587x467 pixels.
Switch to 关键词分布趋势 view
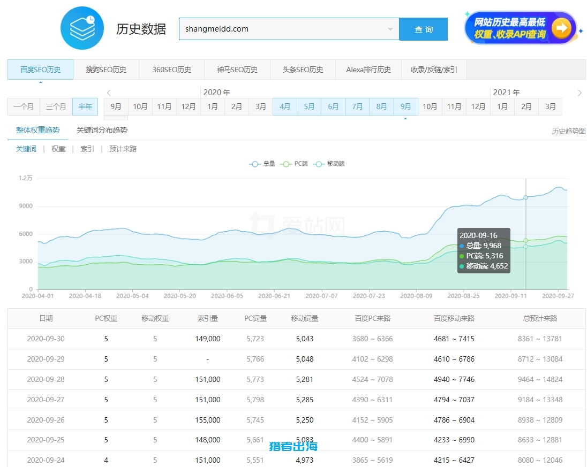102,130
